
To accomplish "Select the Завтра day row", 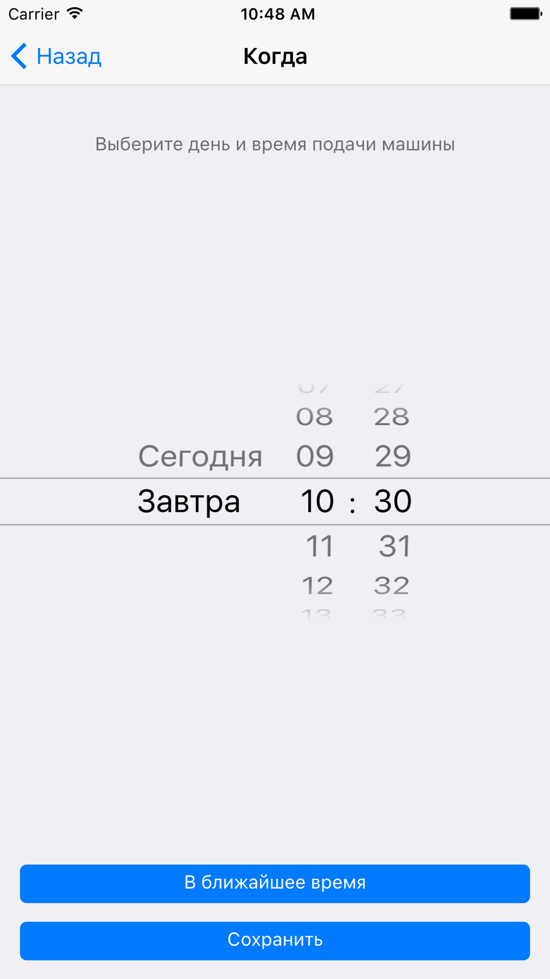I will 189,502.
